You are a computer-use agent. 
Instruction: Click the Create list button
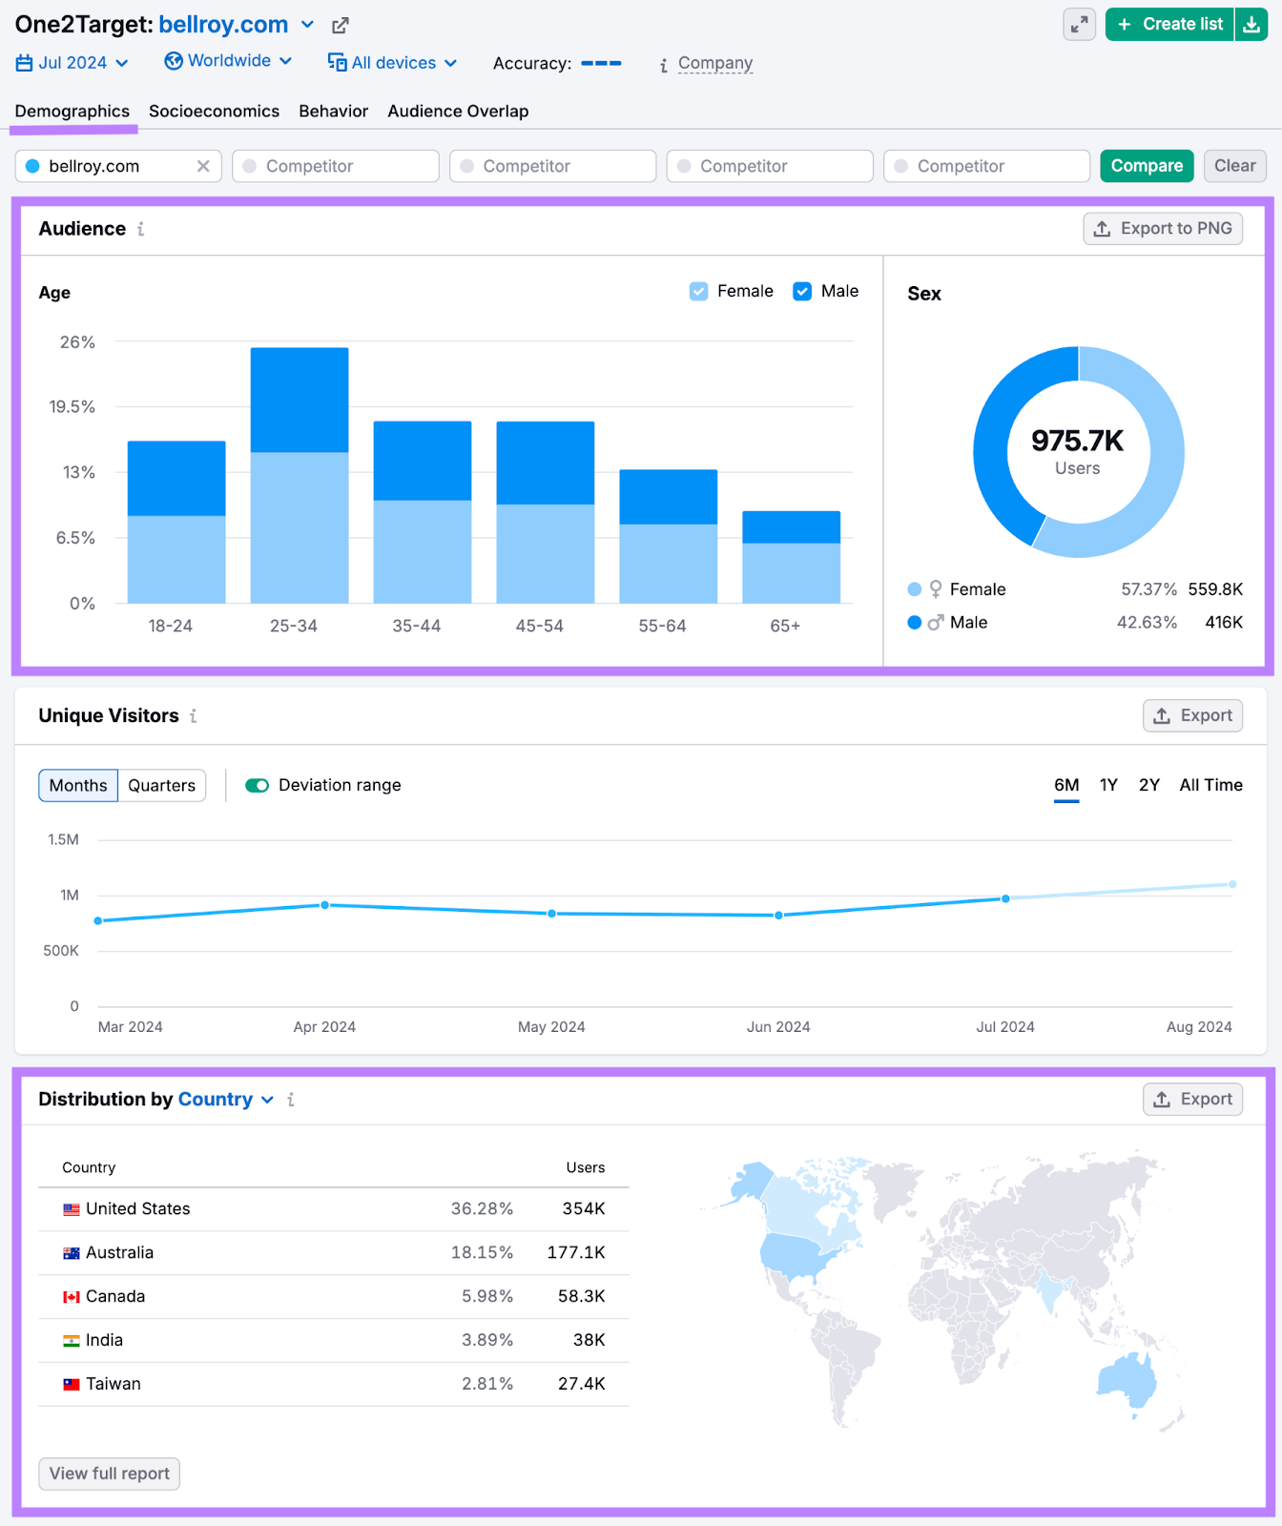coord(1170,25)
